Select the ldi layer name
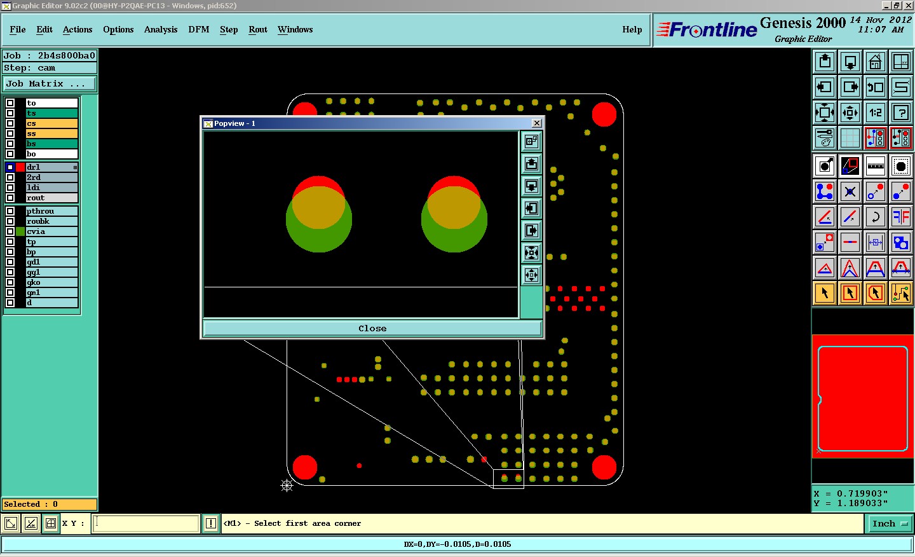The image size is (915, 557). point(51,188)
